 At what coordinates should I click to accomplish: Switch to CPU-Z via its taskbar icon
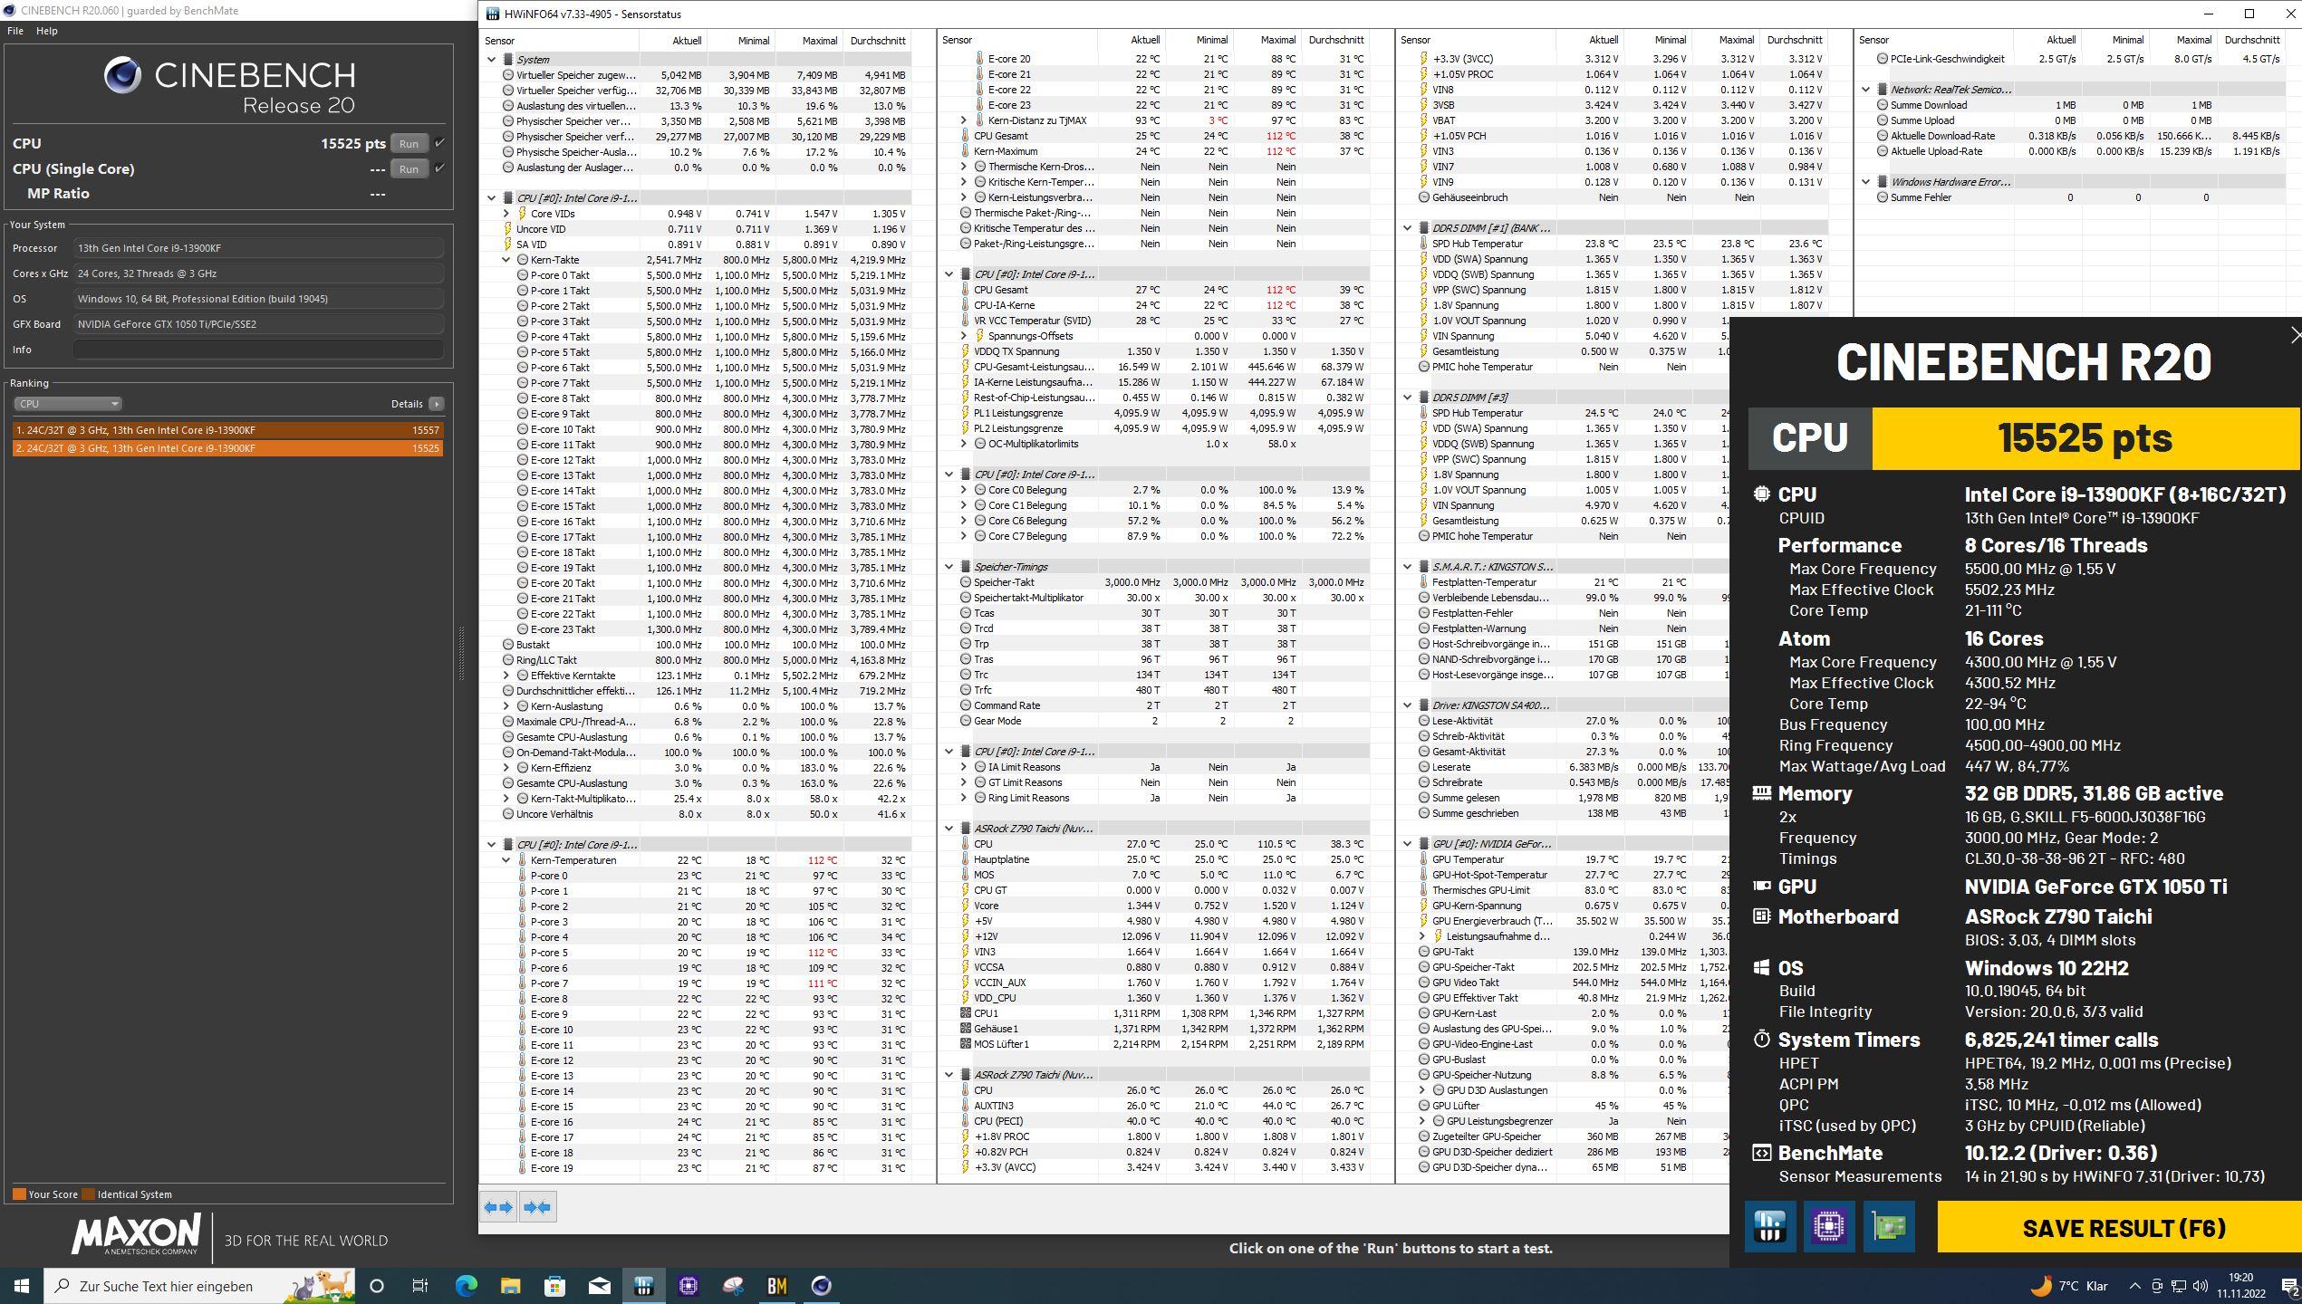pos(688,1286)
